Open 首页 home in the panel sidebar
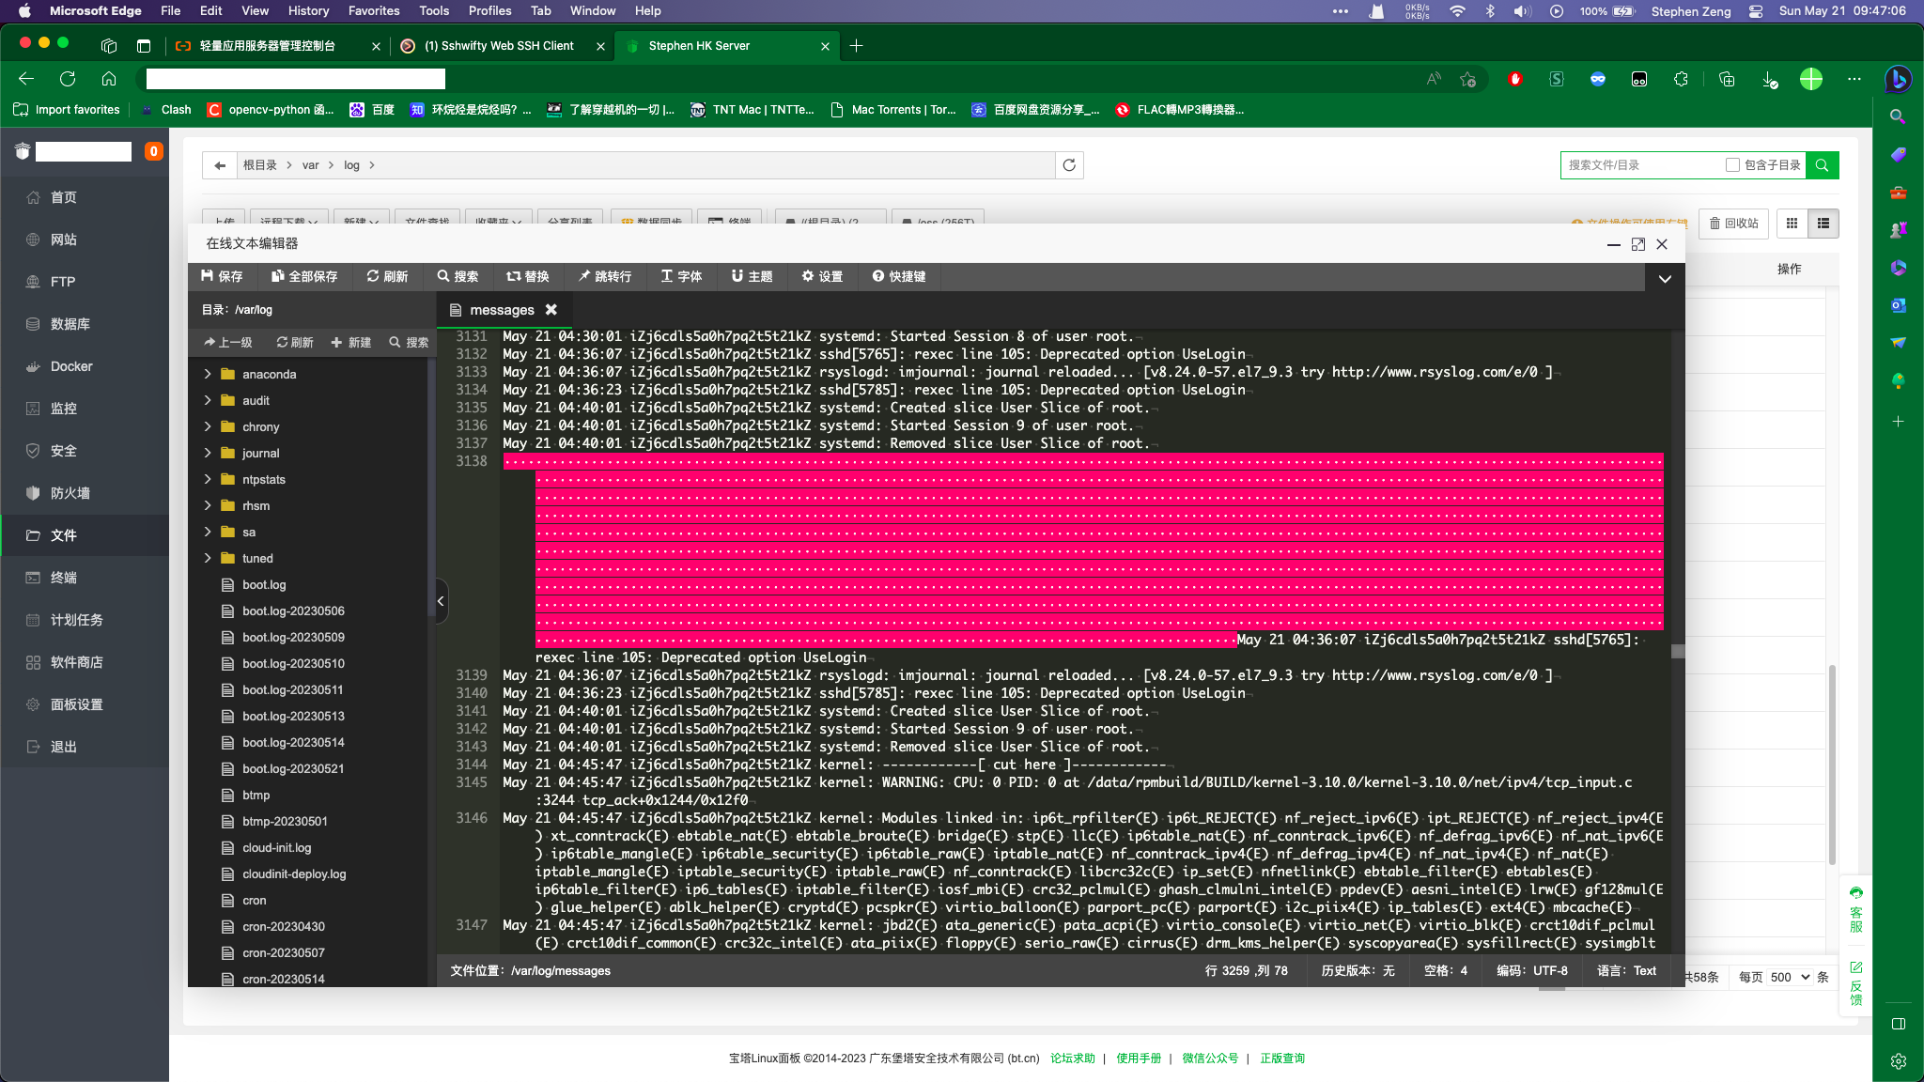This screenshot has width=1924, height=1082. (x=85, y=197)
